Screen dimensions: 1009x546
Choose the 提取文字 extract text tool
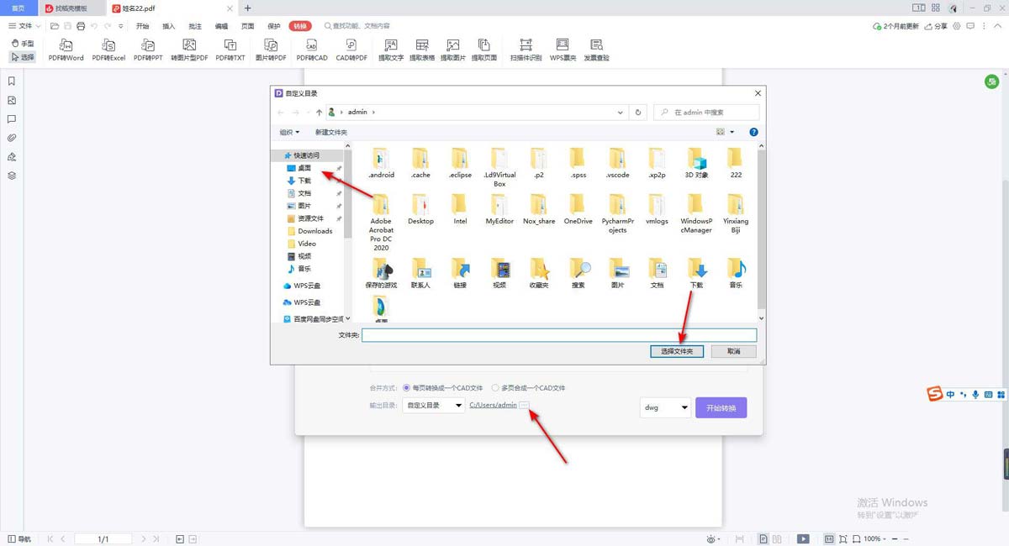click(x=391, y=50)
